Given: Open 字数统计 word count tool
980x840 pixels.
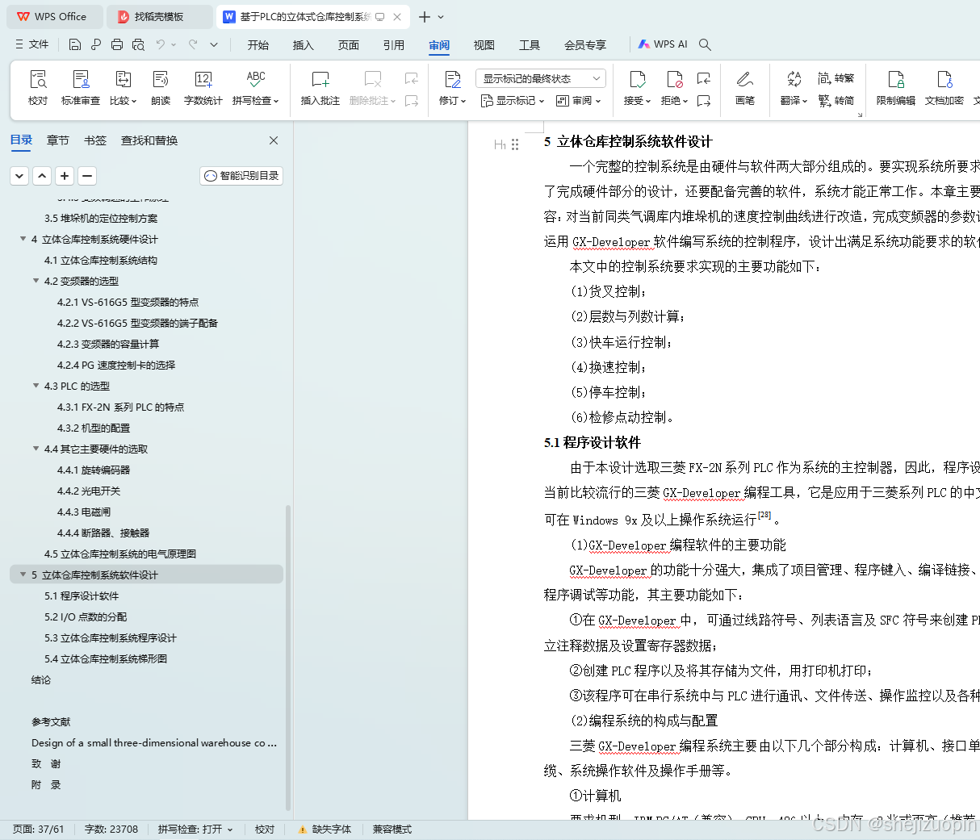Looking at the screenshot, I should click(x=203, y=87).
